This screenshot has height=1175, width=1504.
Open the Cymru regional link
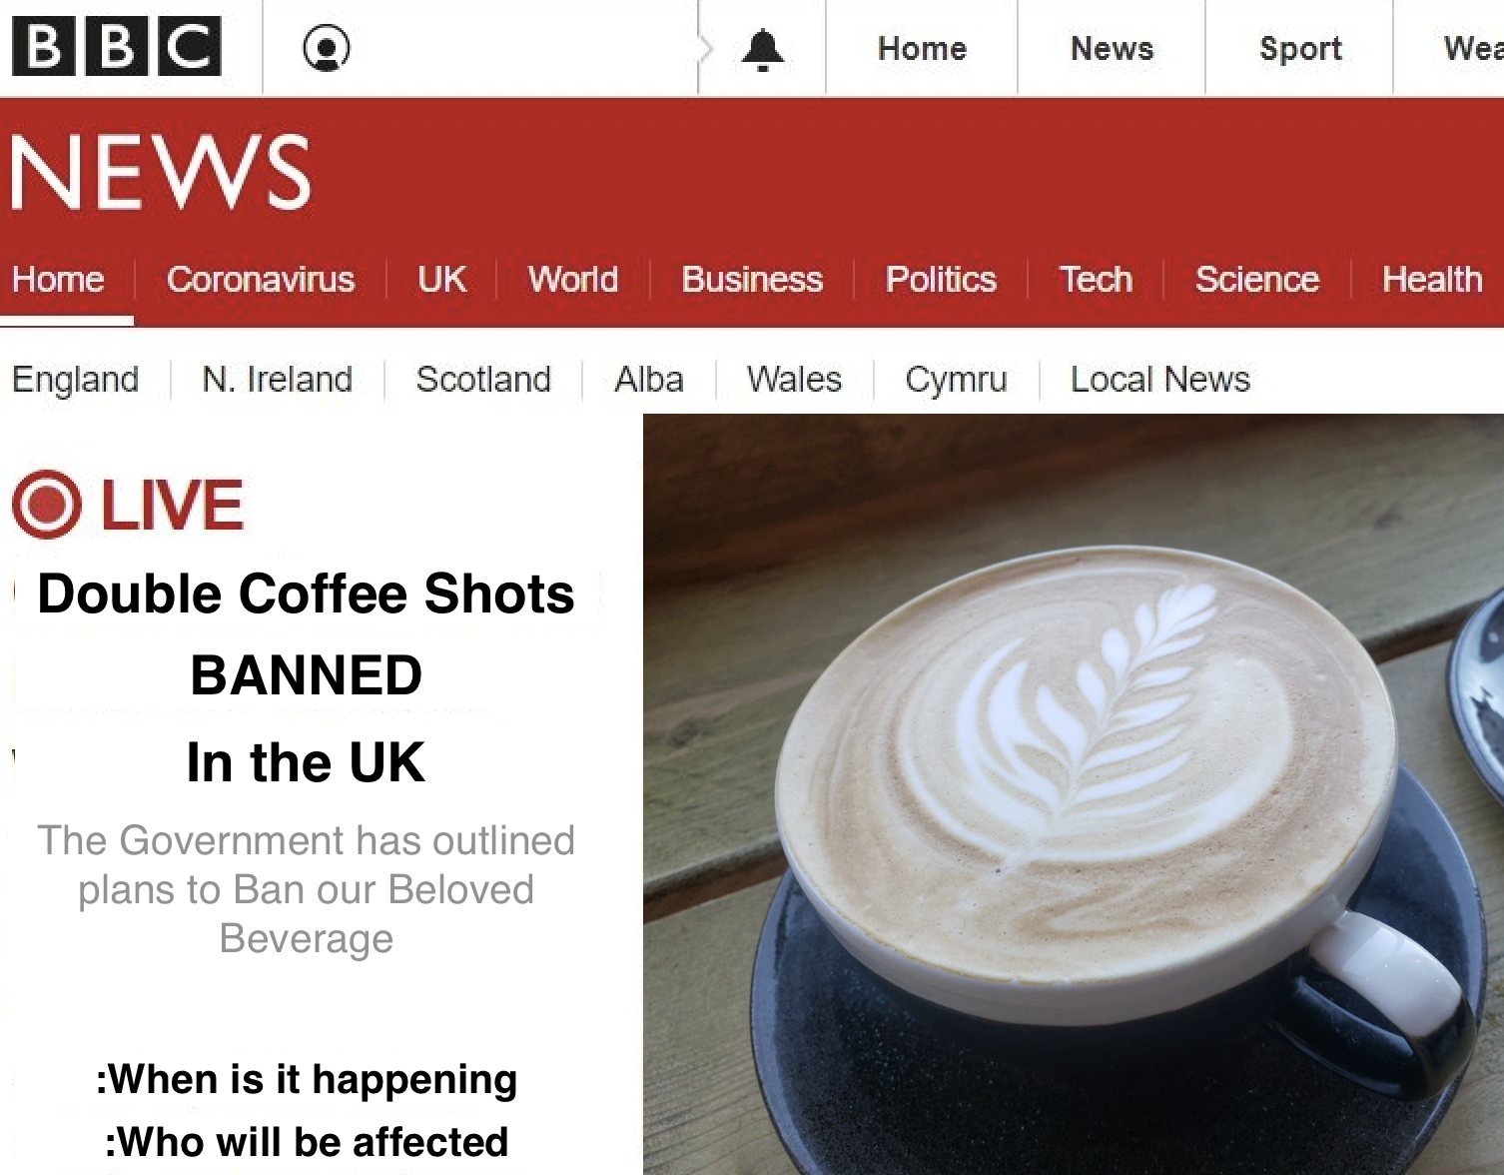(956, 380)
